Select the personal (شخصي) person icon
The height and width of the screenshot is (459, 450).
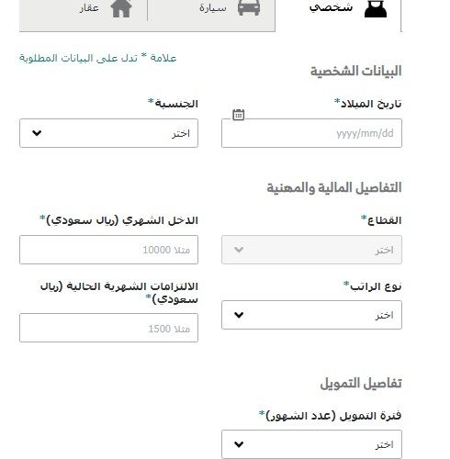click(376, 8)
